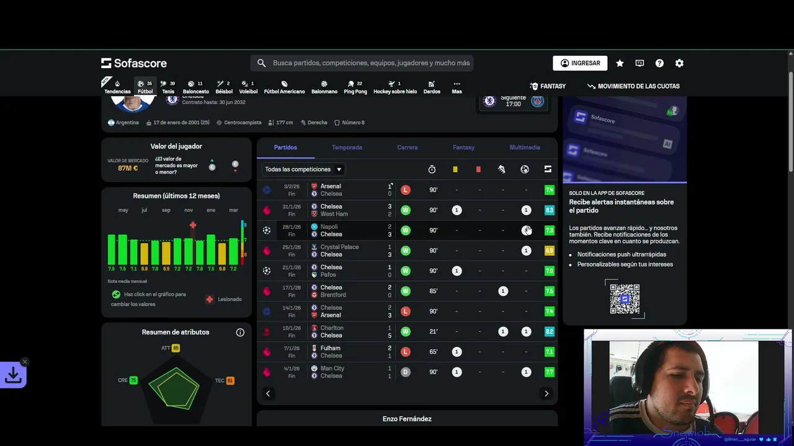The height and width of the screenshot is (446, 794).
Task: Open Crystal Palace vs Chelsea match row
Action: (x=408, y=251)
